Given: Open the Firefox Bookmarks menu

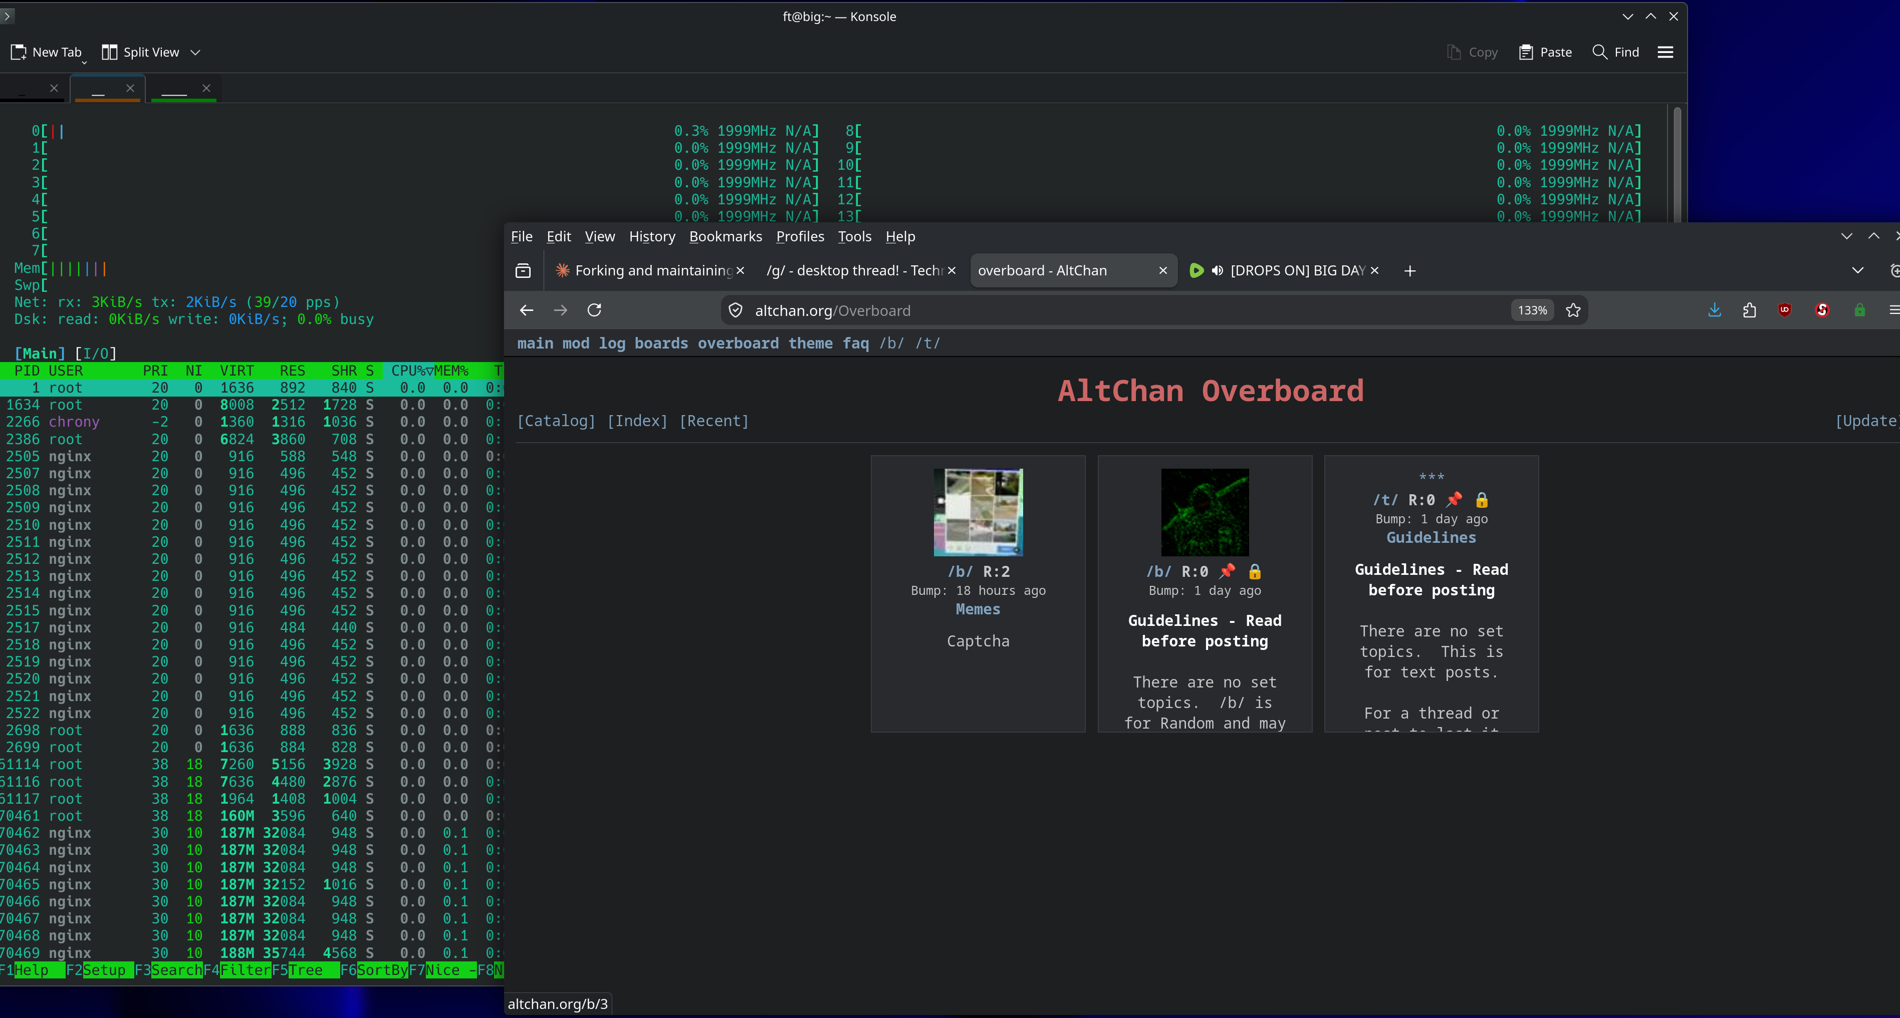Looking at the screenshot, I should coord(726,237).
